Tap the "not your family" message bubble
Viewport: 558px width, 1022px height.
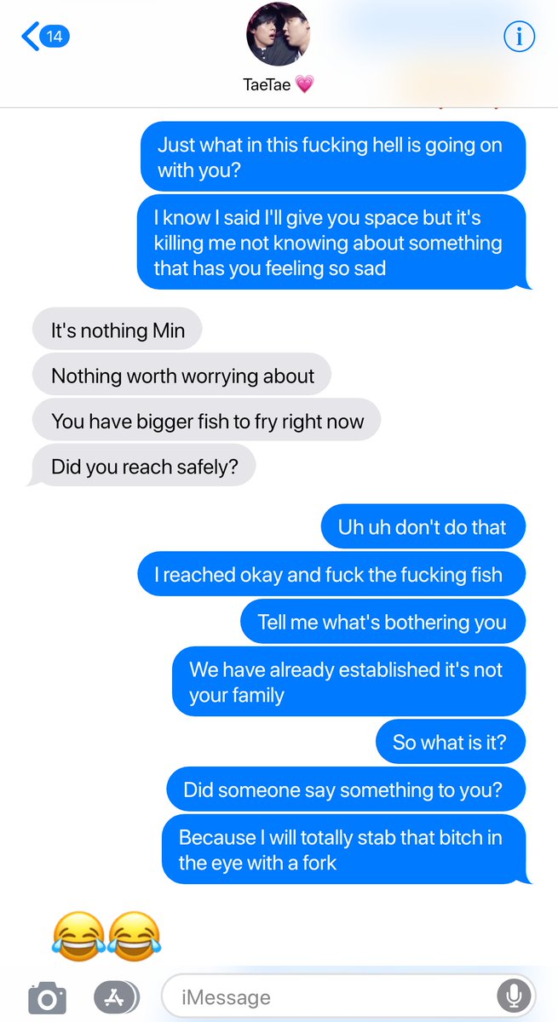pos(348,681)
